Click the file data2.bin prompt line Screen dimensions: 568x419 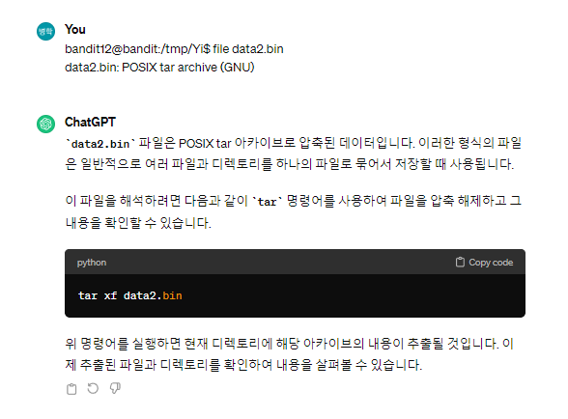tap(174, 49)
